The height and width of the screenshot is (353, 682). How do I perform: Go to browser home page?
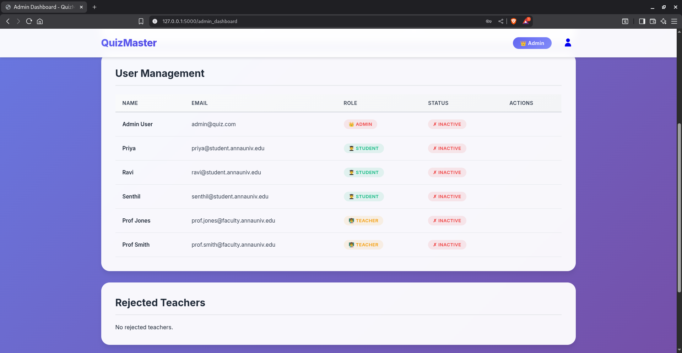(x=40, y=21)
